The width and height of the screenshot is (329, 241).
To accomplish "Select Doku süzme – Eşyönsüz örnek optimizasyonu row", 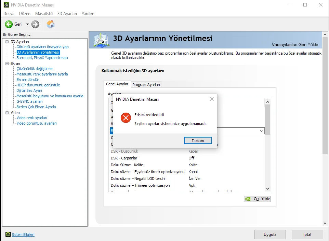I will (187, 172).
